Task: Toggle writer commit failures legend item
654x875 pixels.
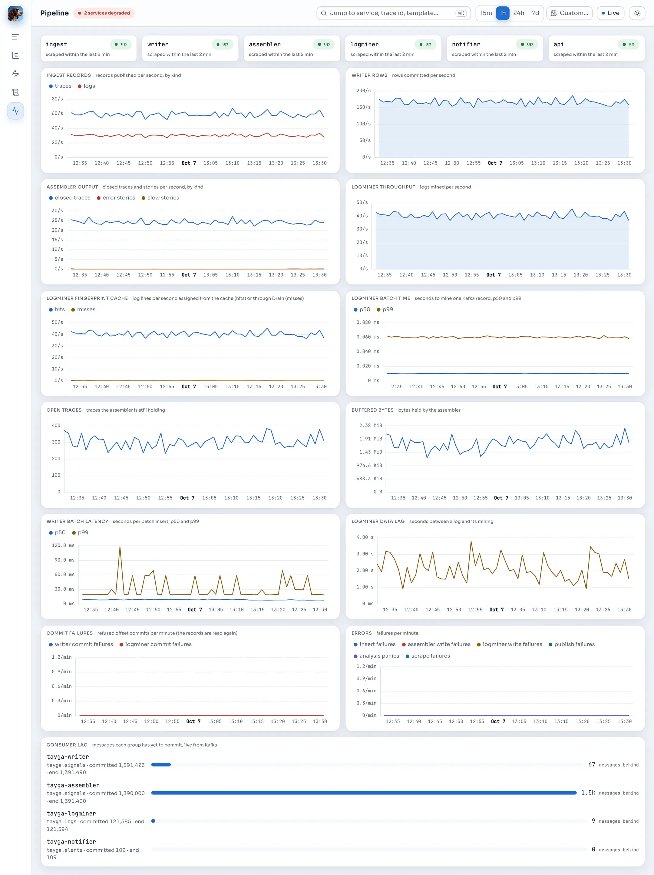Action: pos(81,645)
